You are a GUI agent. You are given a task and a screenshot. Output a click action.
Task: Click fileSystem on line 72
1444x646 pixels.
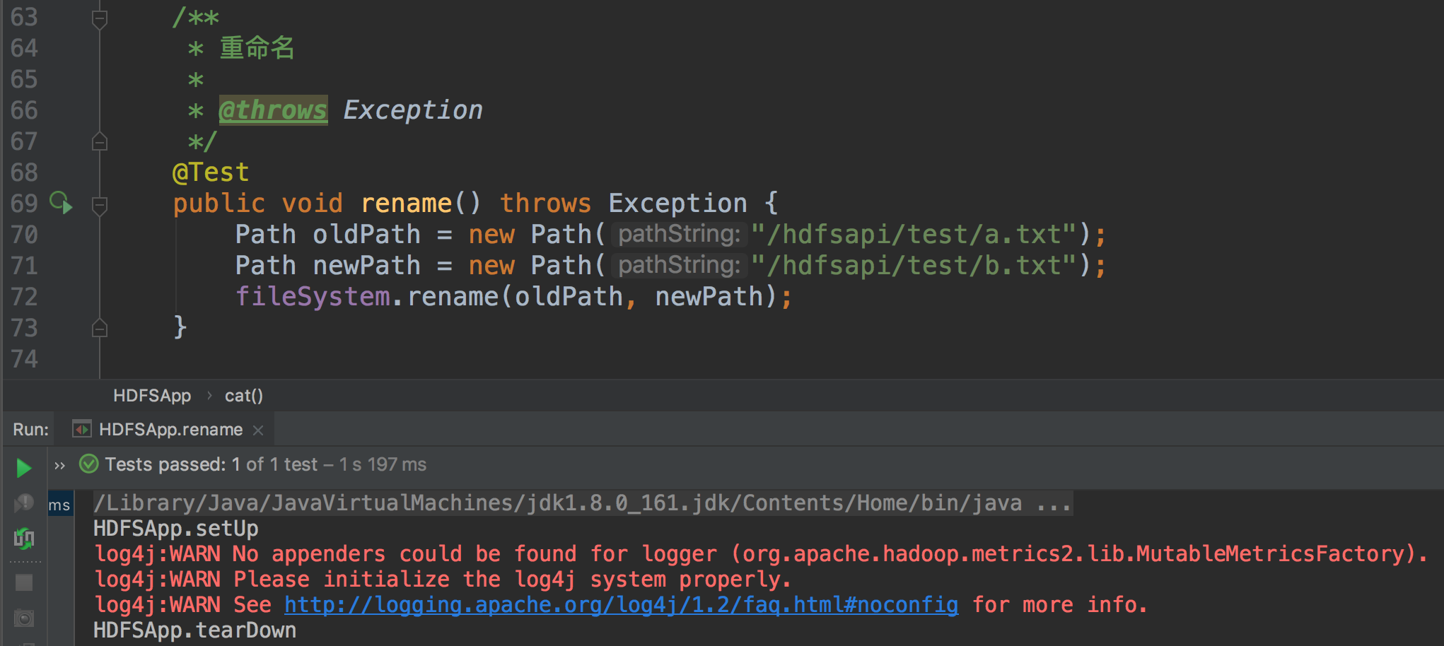[313, 297]
